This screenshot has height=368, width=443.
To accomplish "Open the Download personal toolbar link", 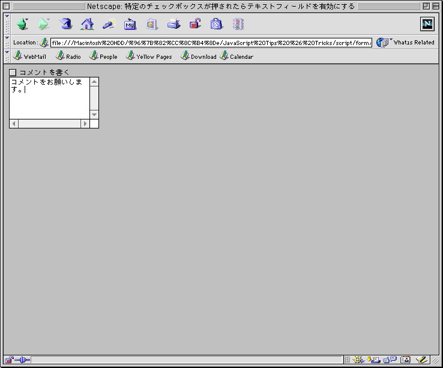I will point(198,56).
